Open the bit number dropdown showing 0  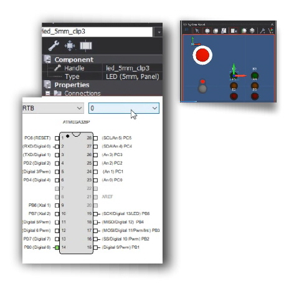pyautogui.click(x=124, y=108)
